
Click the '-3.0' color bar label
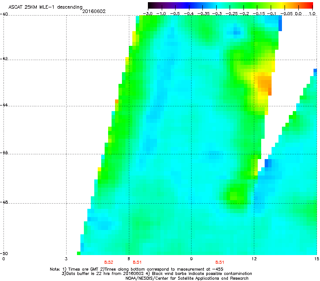pos(148,14)
